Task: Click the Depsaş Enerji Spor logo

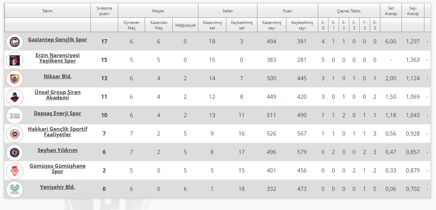Action: 15,115
